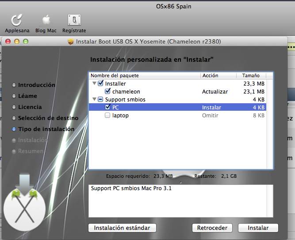Open the Blog Mac apple icon

[x=46, y=20]
